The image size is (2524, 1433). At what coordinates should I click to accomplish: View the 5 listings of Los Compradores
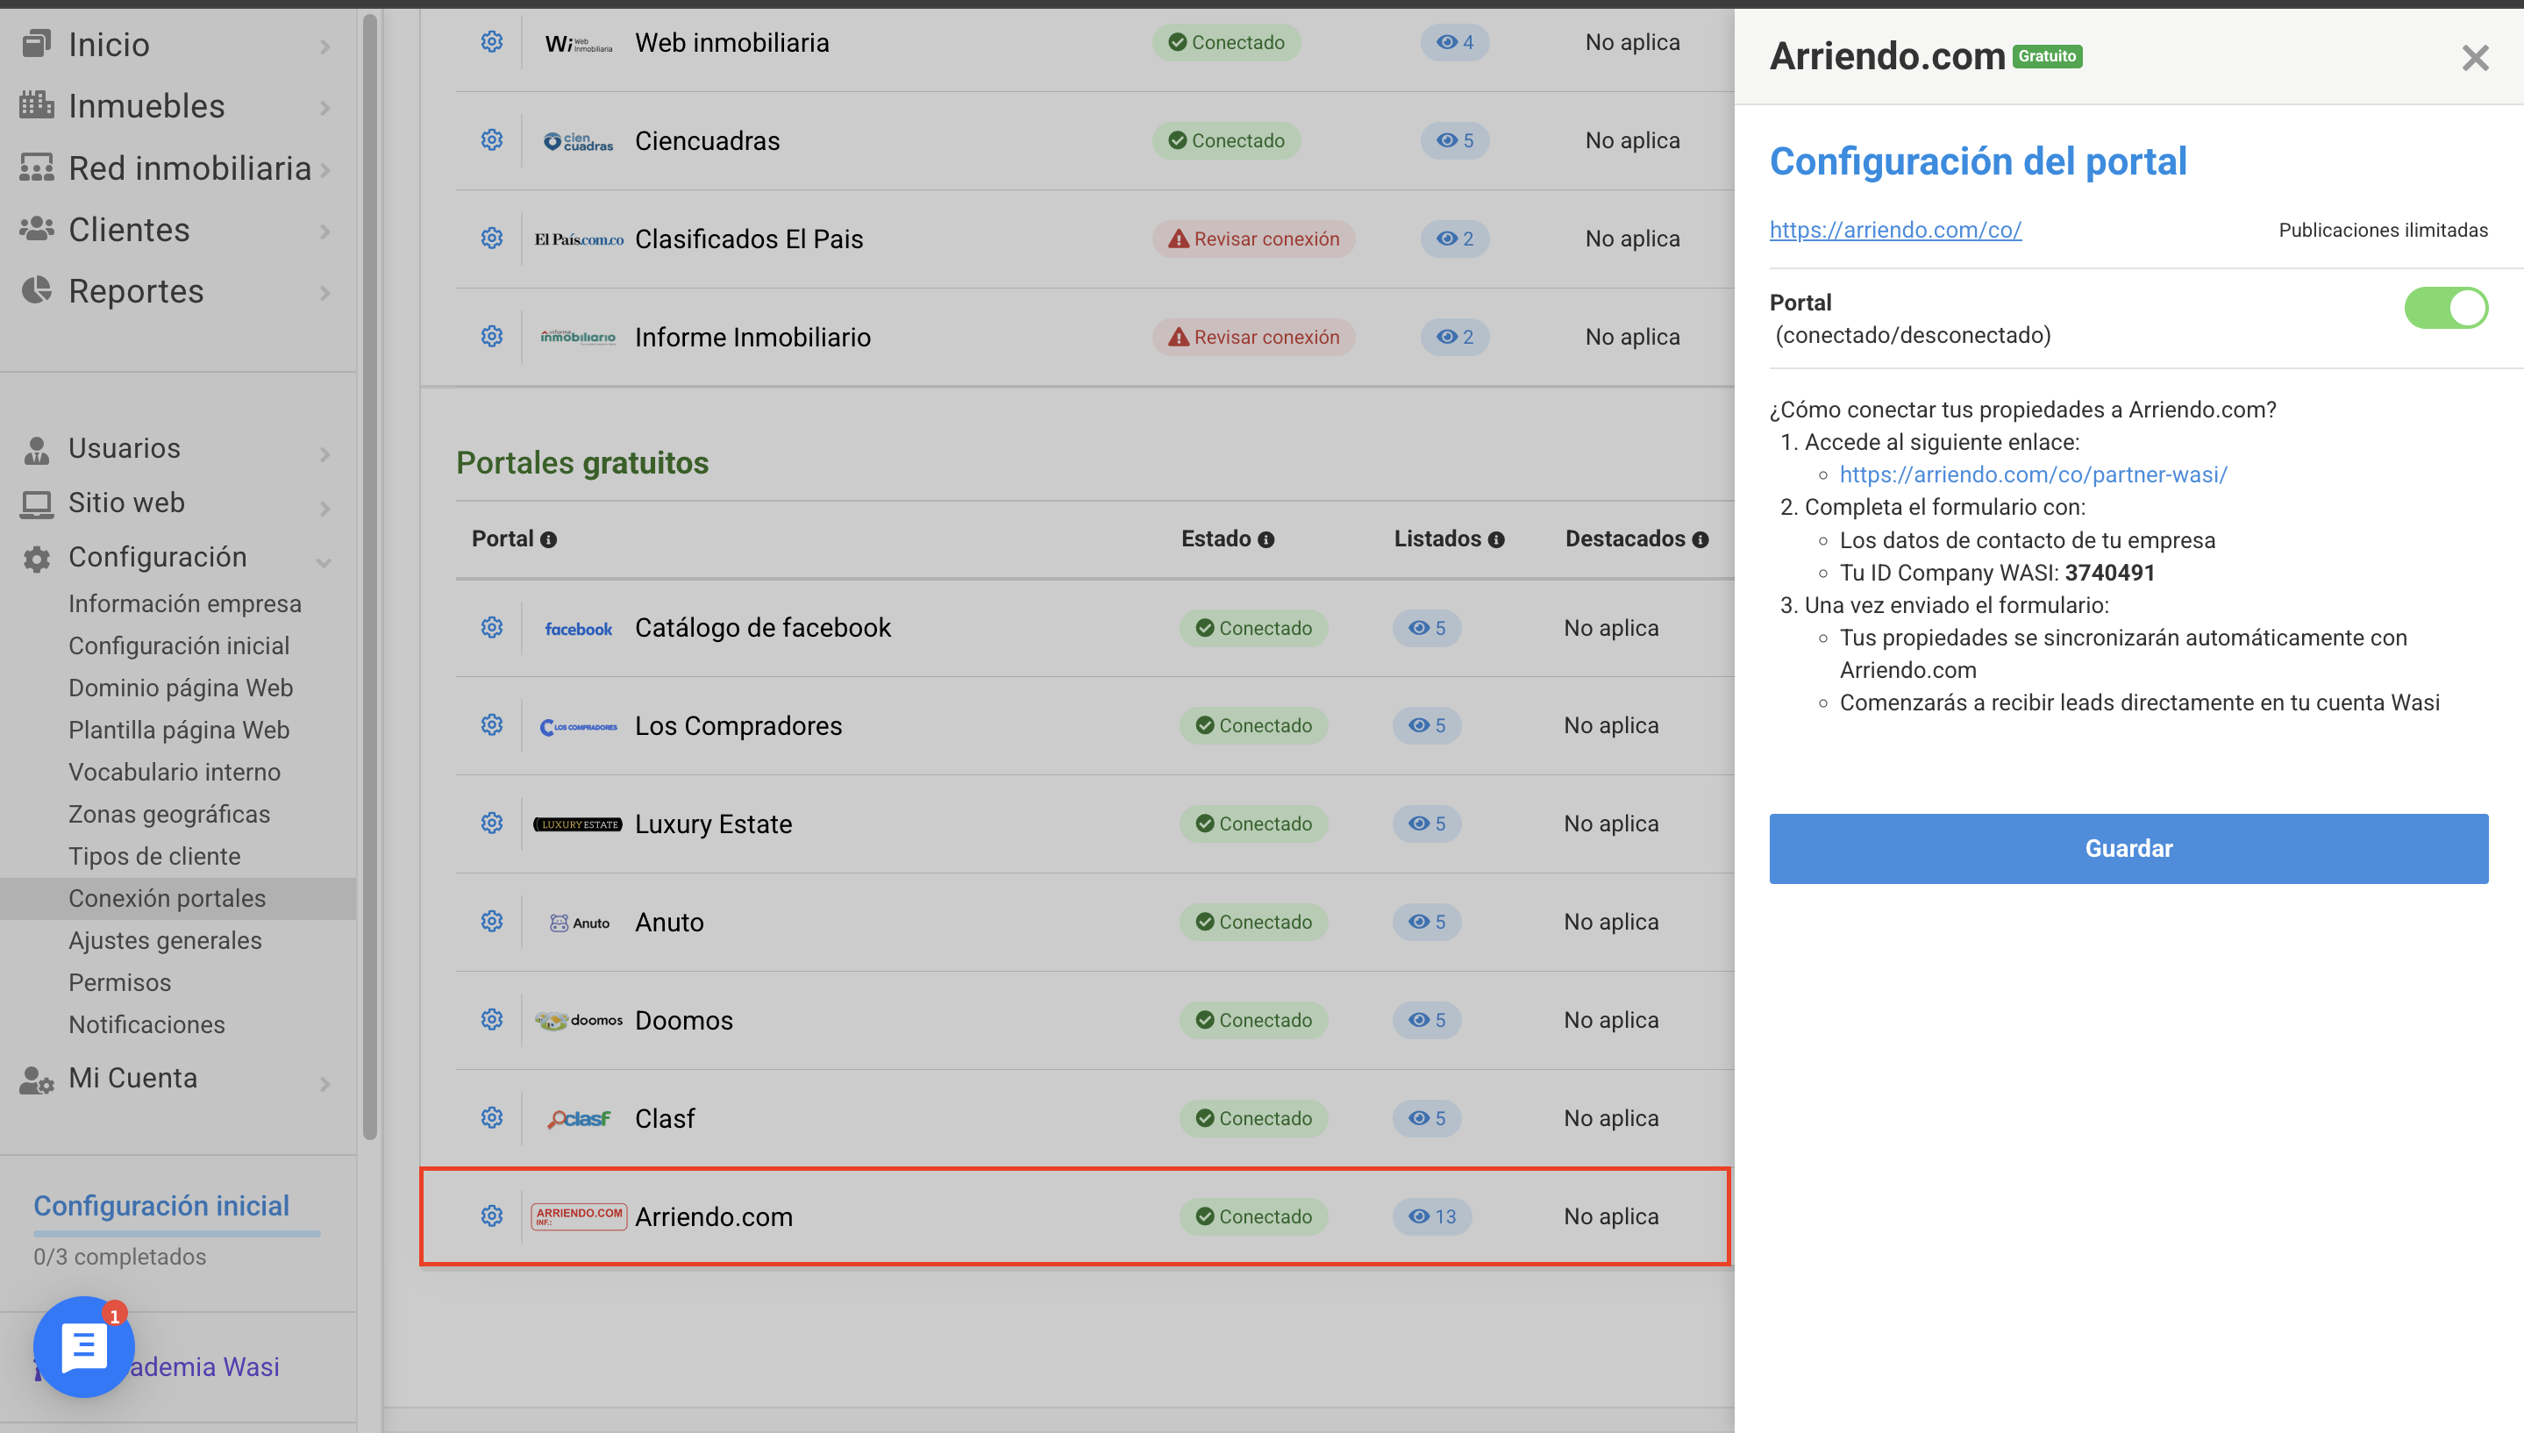coord(1427,725)
